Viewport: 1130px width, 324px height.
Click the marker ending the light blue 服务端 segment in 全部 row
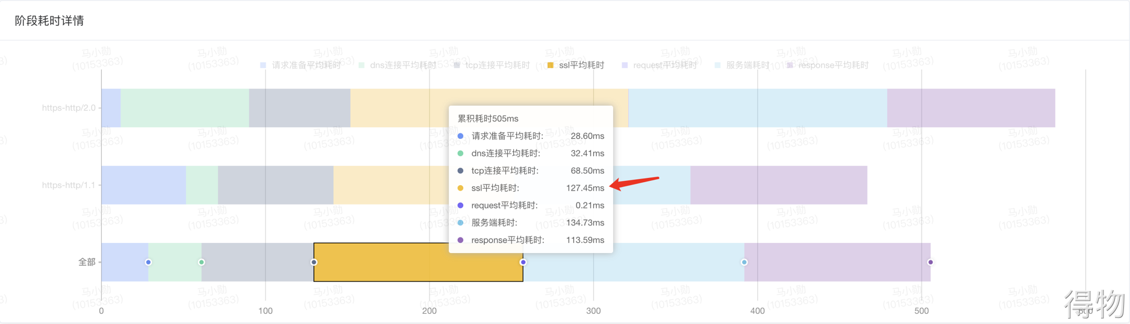click(744, 262)
